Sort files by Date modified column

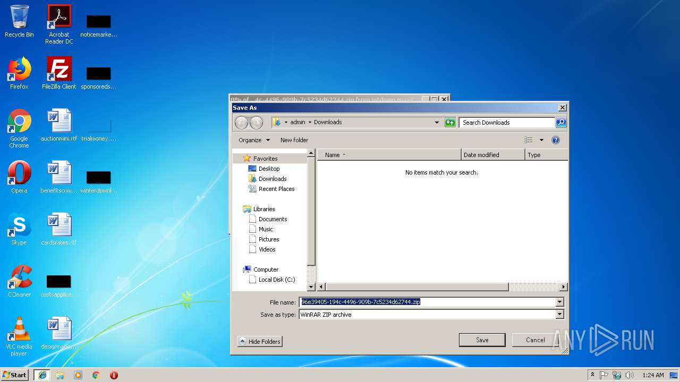point(493,155)
